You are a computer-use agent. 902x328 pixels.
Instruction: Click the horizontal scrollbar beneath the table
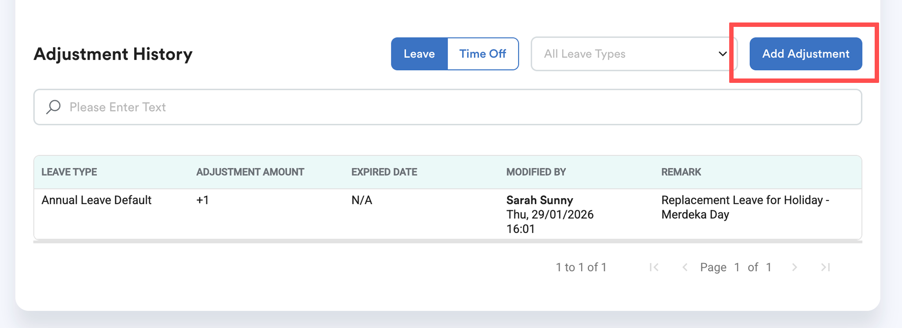447,241
